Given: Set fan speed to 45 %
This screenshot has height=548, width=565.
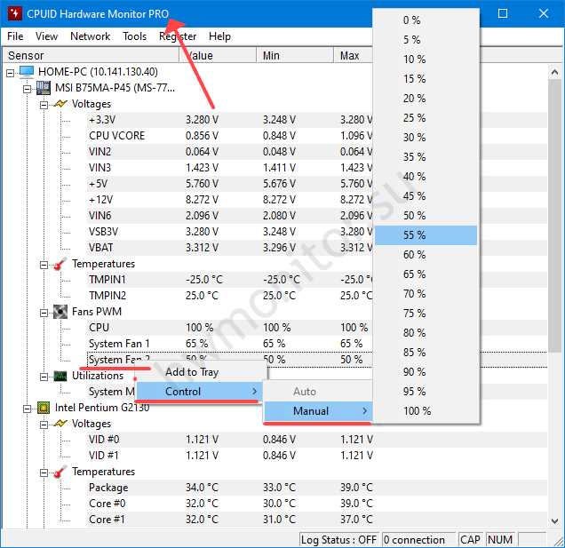Looking at the screenshot, I should [426, 196].
